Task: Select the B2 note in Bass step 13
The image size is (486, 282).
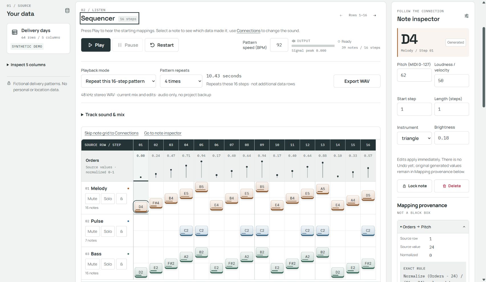Action: tap(323, 252)
